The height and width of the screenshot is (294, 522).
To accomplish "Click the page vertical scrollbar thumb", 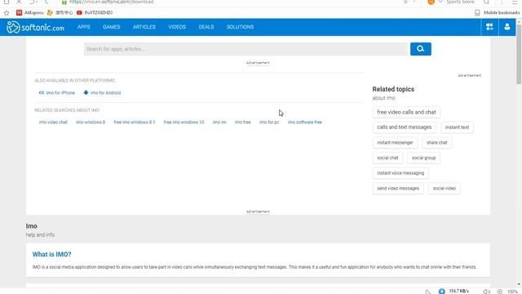I will tap(519, 54).
